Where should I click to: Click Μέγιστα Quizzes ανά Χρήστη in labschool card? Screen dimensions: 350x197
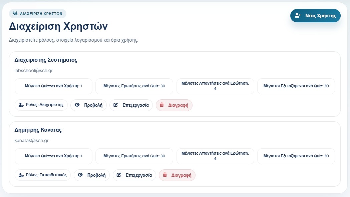(x=53, y=86)
